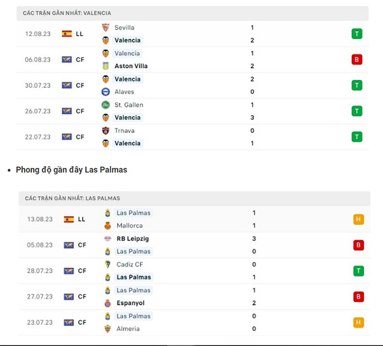Click the Trnava team name link
The height and width of the screenshot is (346, 383).
124,130
